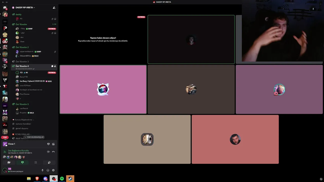This screenshot has width=324, height=182.
Task: Select user Edward9fix with GALA tag
Action: (x=25, y=56)
